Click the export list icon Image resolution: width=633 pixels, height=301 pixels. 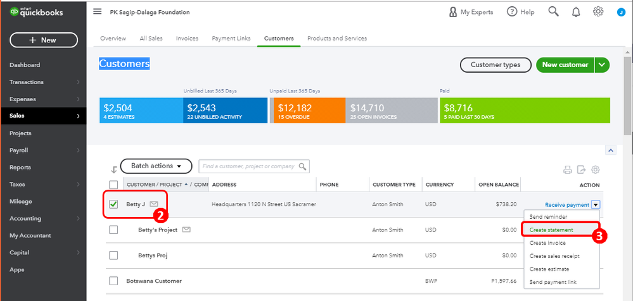[582, 169]
